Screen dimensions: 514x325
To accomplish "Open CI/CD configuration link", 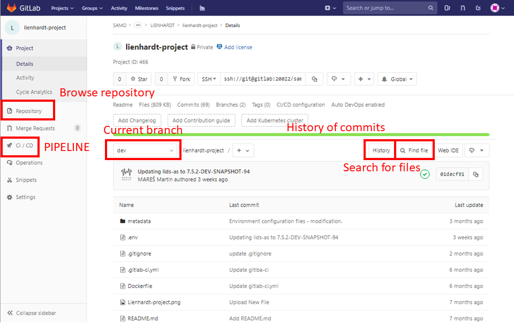I will (300, 104).
